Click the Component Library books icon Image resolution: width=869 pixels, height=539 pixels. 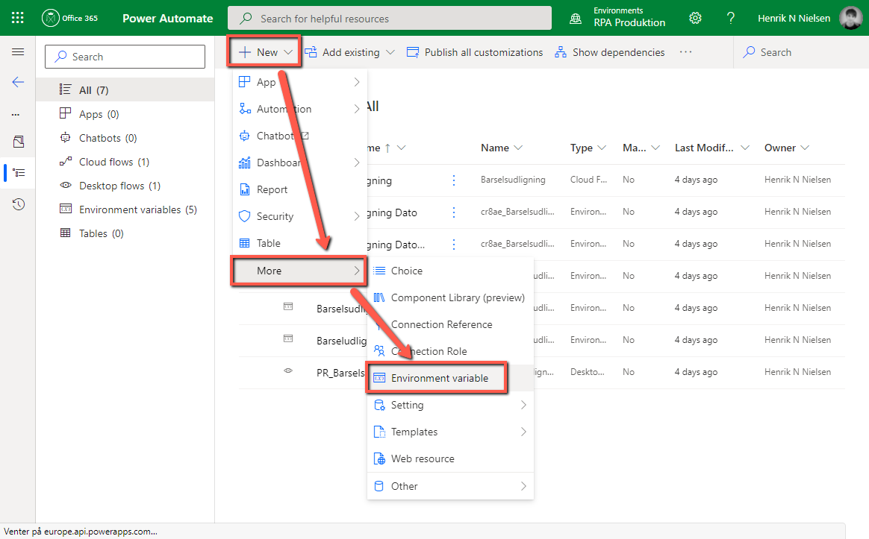(x=379, y=297)
